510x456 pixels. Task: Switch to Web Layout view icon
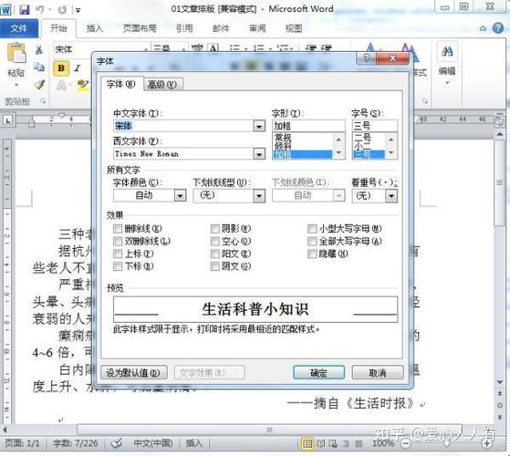coord(332,443)
